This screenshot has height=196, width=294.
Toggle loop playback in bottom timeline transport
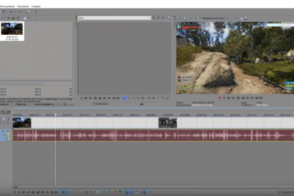point(19,192)
